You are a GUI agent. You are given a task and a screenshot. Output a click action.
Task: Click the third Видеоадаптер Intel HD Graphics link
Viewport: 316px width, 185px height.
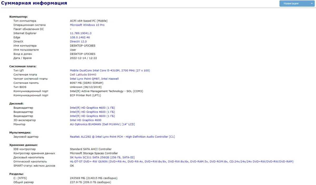click(92, 116)
